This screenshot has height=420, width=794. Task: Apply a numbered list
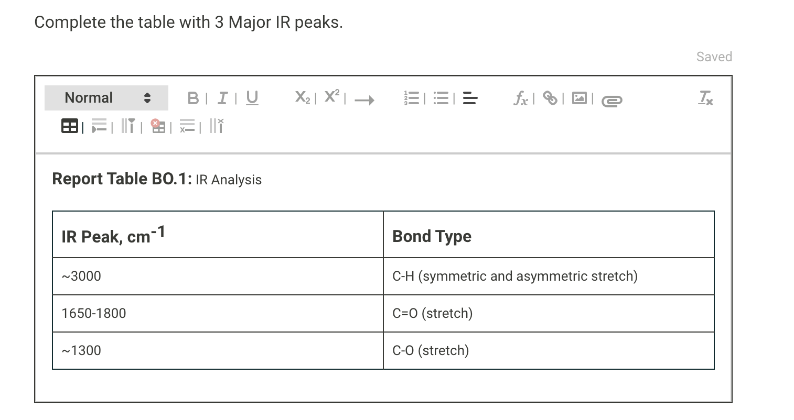[413, 98]
